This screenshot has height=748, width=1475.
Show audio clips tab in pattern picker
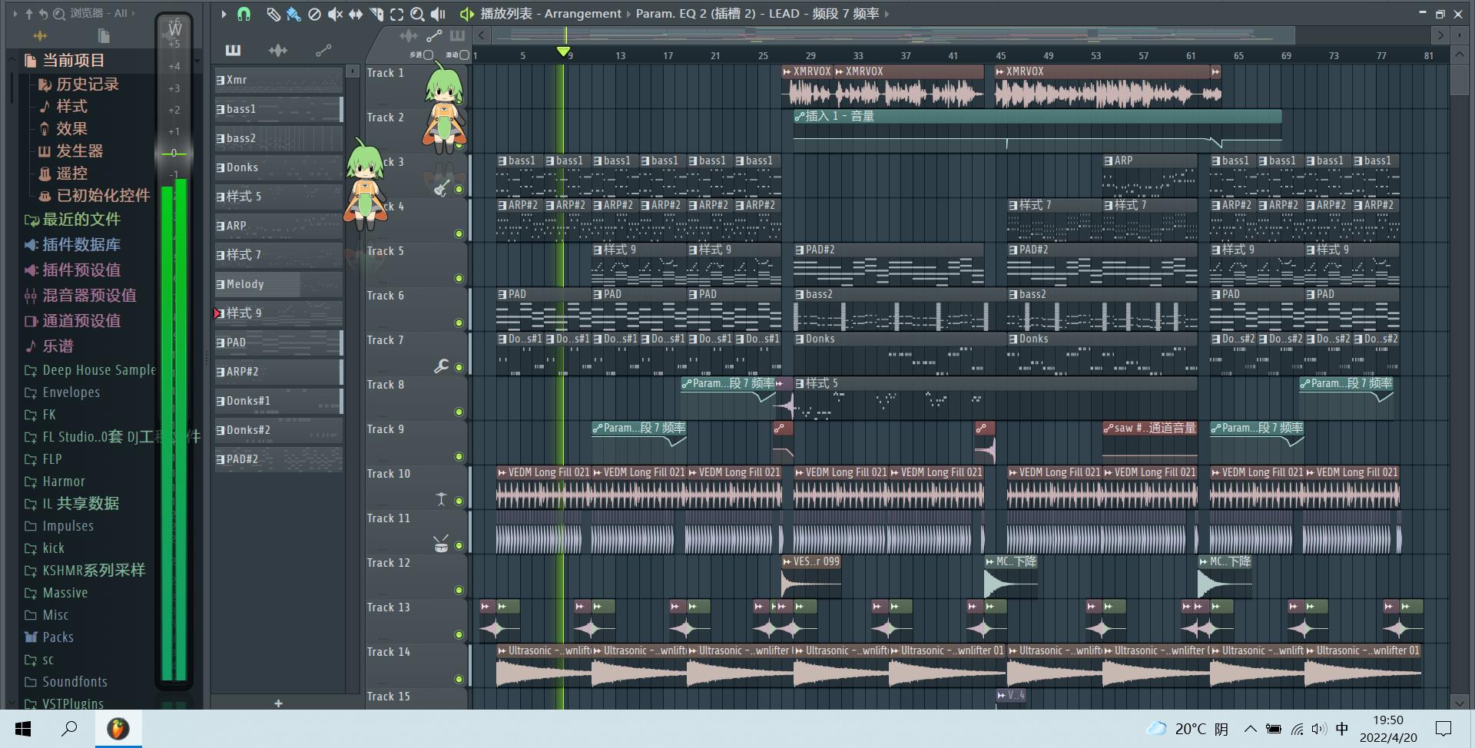[x=278, y=51]
